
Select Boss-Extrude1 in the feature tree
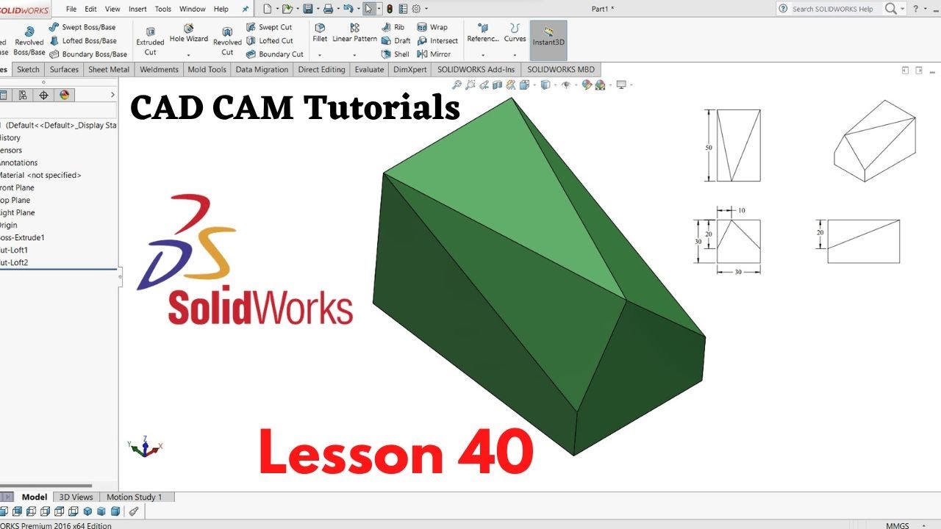coord(22,237)
